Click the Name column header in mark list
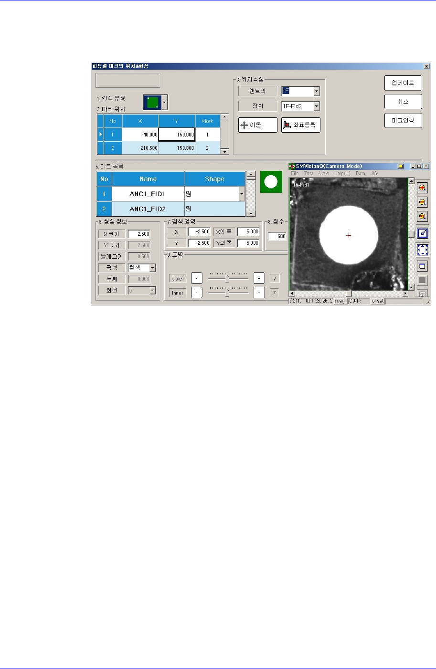Screen dimensions: 436x669 pos(148,179)
